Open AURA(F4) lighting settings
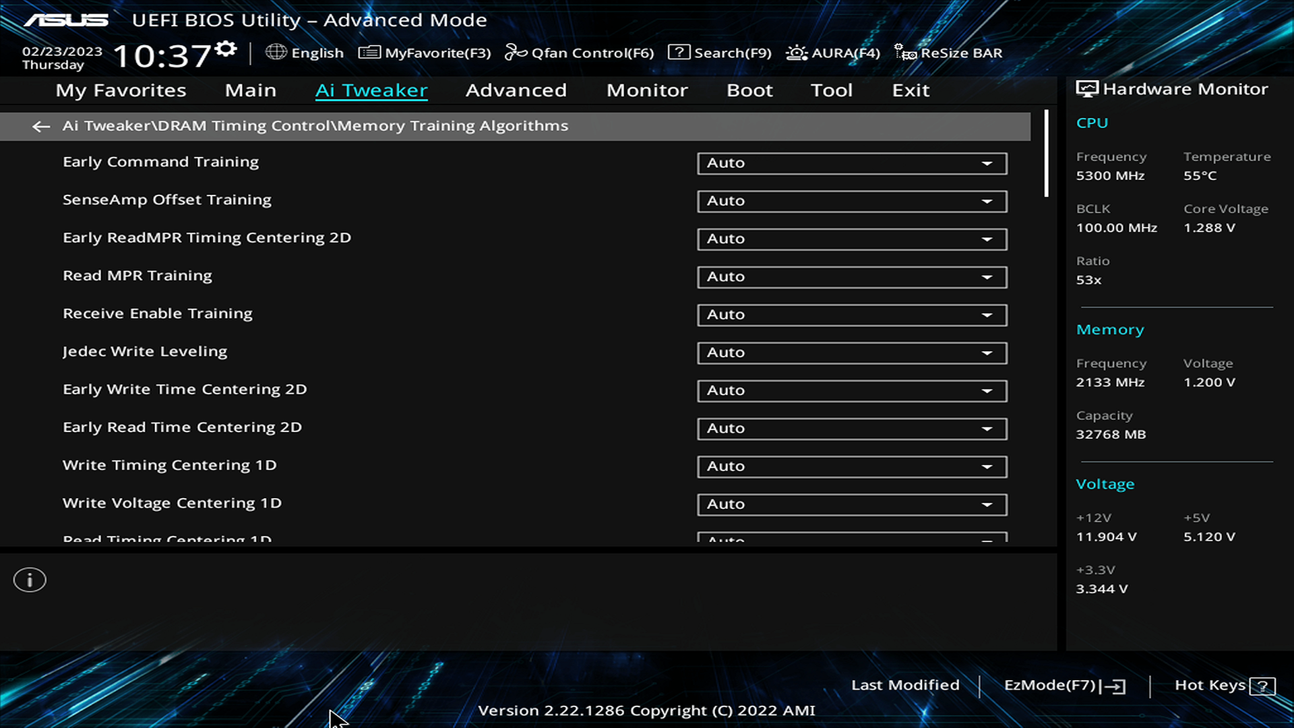 pyautogui.click(x=833, y=53)
